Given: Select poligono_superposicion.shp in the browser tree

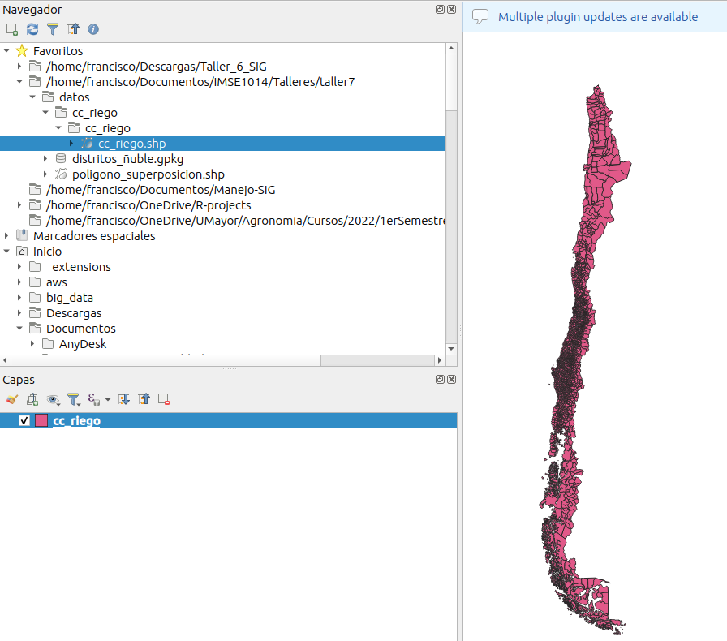Looking at the screenshot, I should pos(148,174).
